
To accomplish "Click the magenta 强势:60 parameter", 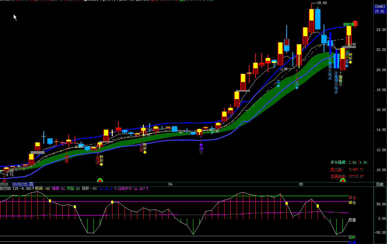I will pos(58,189).
